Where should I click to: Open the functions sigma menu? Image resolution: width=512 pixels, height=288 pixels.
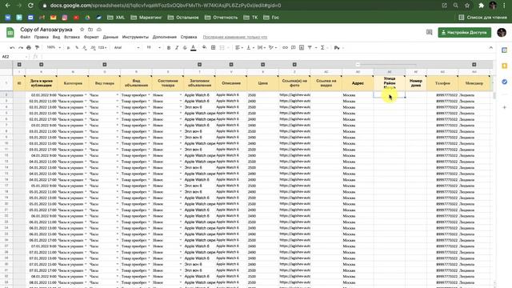click(322, 48)
